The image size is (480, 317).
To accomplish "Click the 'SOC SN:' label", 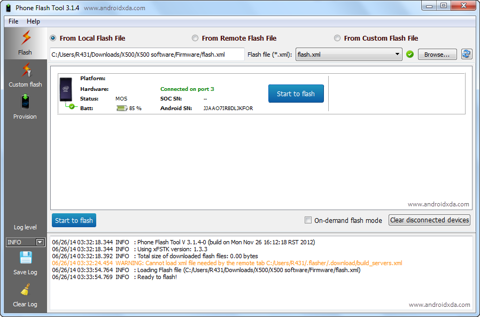I will pos(171,98).
